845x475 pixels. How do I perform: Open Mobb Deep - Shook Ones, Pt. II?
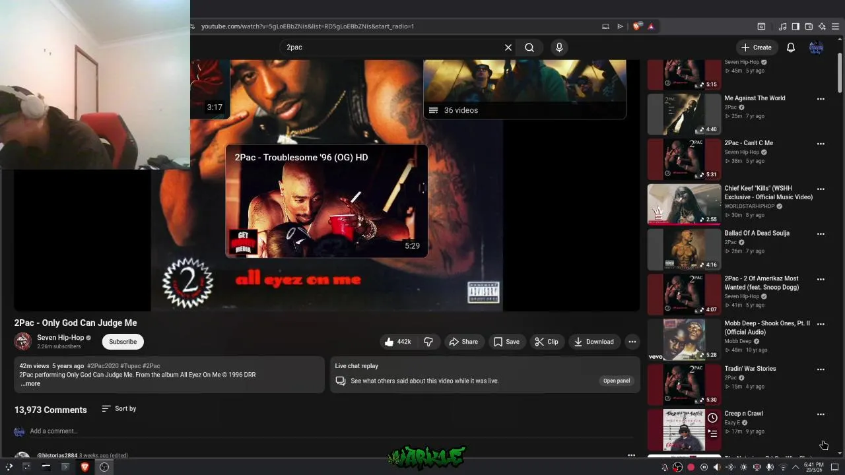[x=767, y=328]
